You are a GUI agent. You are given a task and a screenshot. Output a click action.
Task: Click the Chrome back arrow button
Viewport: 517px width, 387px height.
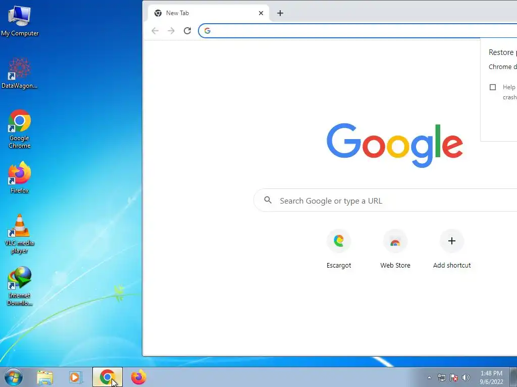pyautogui.click(x=155, y=31)
